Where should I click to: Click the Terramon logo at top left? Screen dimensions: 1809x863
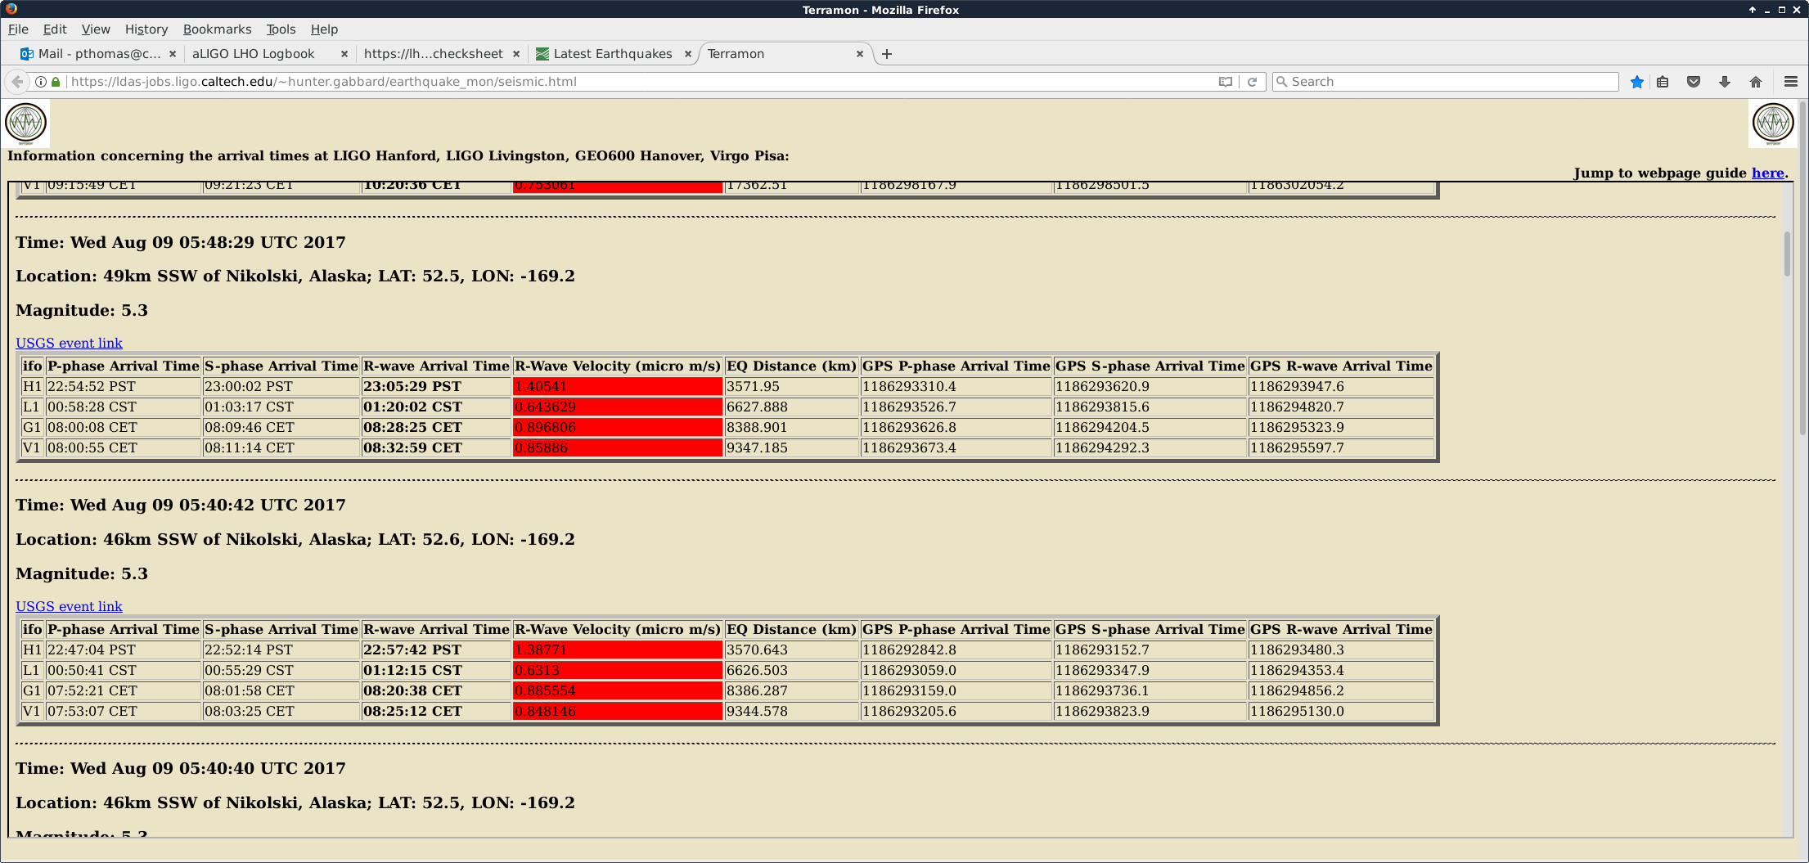tap(26, 124)
